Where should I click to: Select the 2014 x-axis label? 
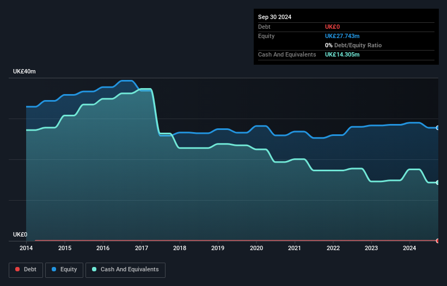pyautogui.click(x=26, y=248)
